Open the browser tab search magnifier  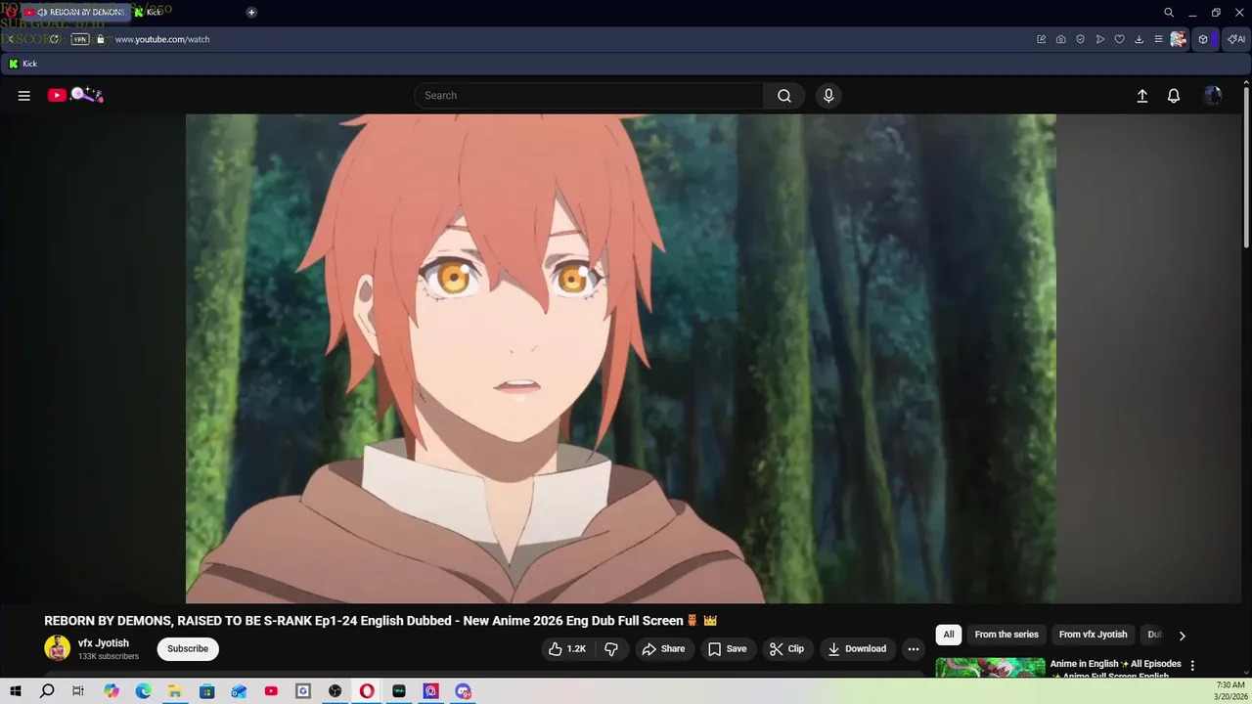1169,13
